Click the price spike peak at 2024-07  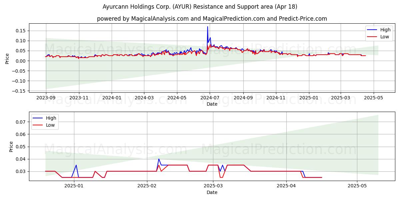(207, 27)
